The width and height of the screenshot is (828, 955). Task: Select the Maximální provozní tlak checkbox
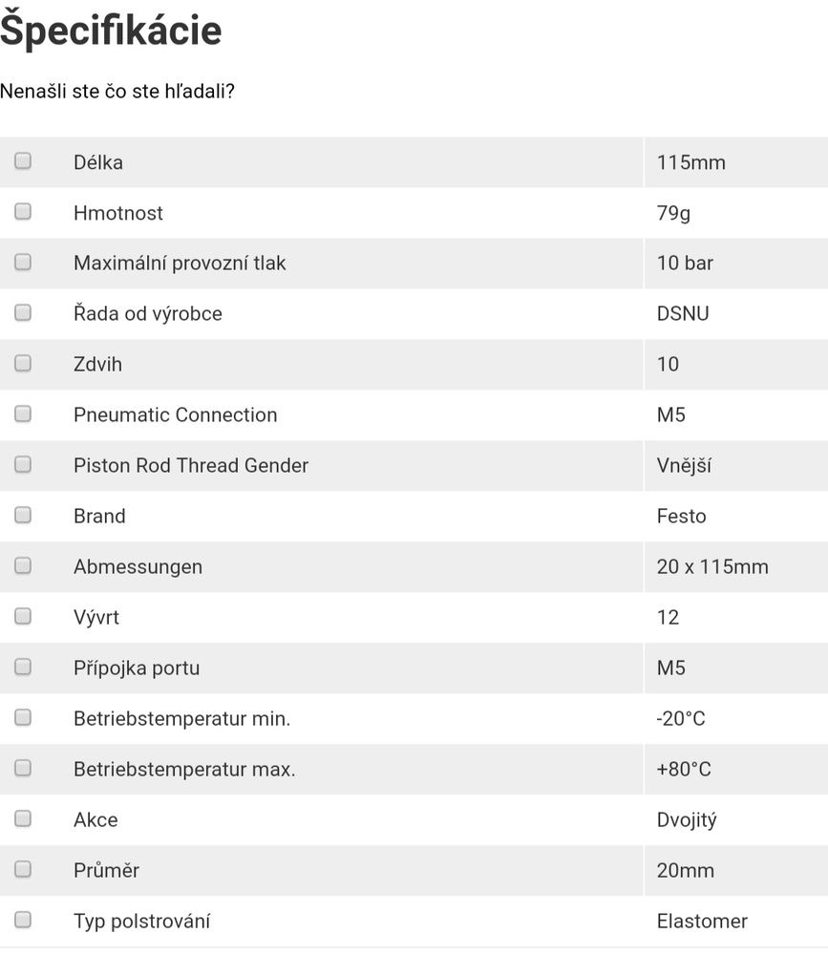(x=23, y=263)
